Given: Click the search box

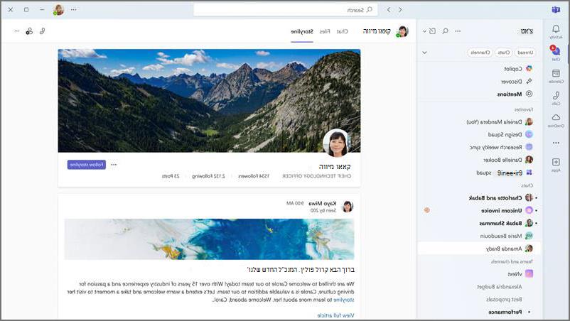Looking at the screenshot, I should 286,10.
